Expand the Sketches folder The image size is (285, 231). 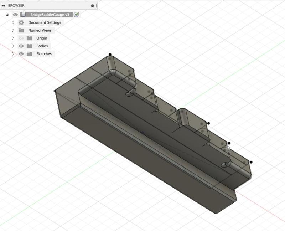13,54
